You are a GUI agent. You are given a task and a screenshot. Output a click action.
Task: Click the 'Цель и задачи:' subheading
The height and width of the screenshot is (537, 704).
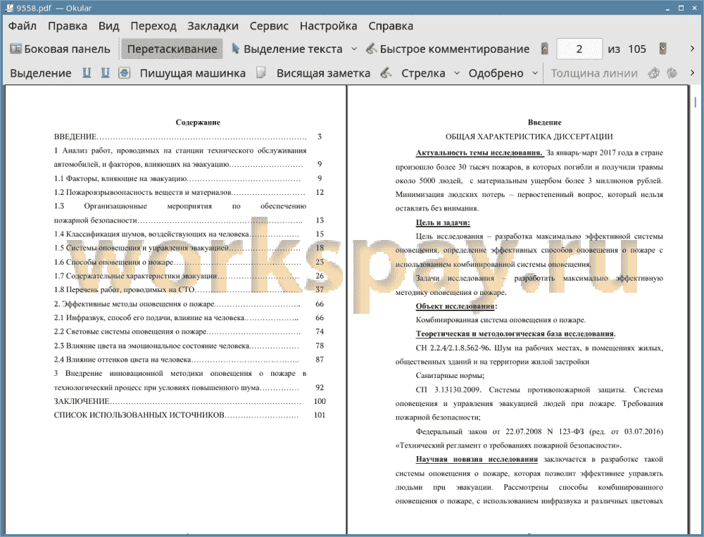tap(443, 222)
